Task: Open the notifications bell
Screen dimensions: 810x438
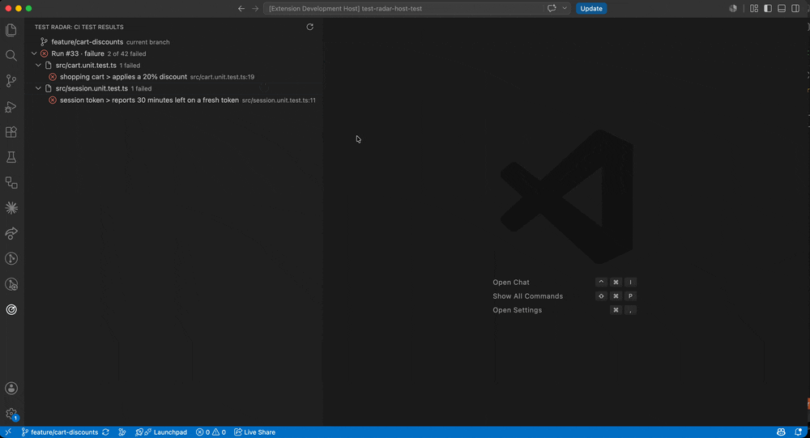Action: pyautogui.click(x=798, y=432)
